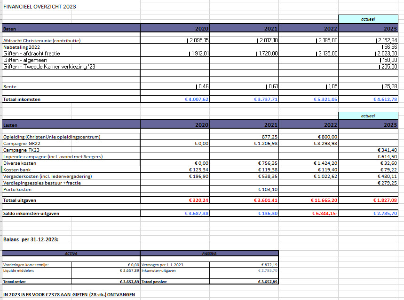Select the 'Rente' row label
404x300 pixels.
coord(10,87)
